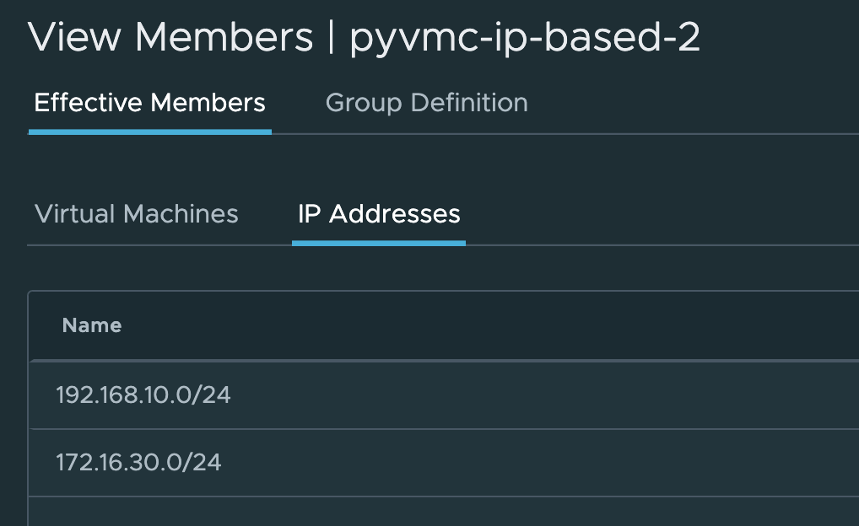Click the header row right of Name
Viewport: 859px width, 526px height.
coord(506,325)
